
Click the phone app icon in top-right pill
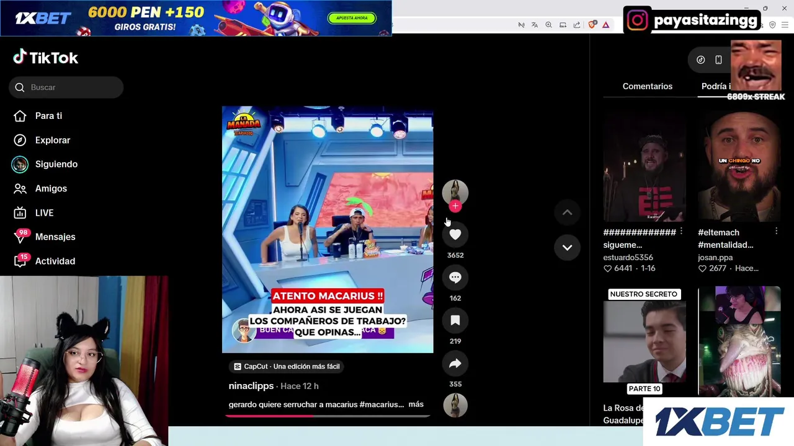pos(718,59)
